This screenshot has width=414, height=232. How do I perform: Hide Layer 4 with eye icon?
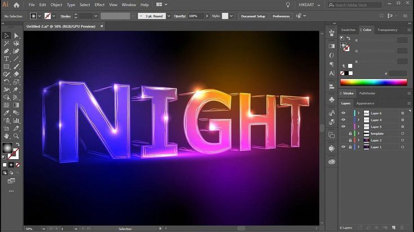(343, 120)
